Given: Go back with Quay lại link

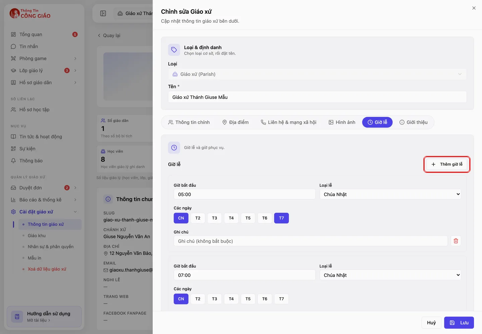Looking at the screenshot, I should coord(109,35).
